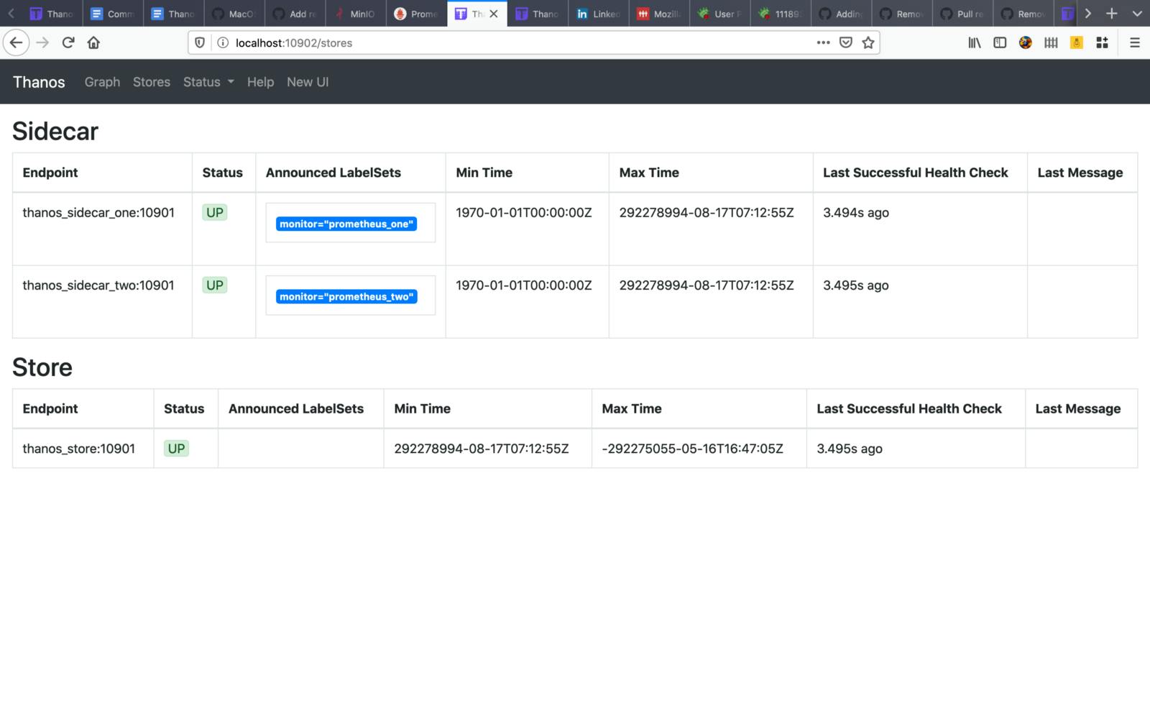The image size is (1150, 719).
Task: Open the grid-plus extension icon
Action: click(x=1102, y=42)
